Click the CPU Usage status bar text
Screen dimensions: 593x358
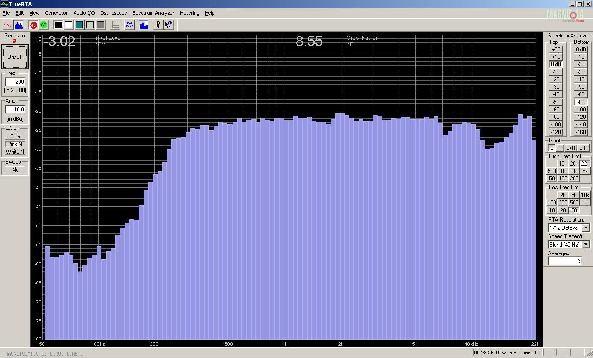pyautogui.click(x=507, y=352)
